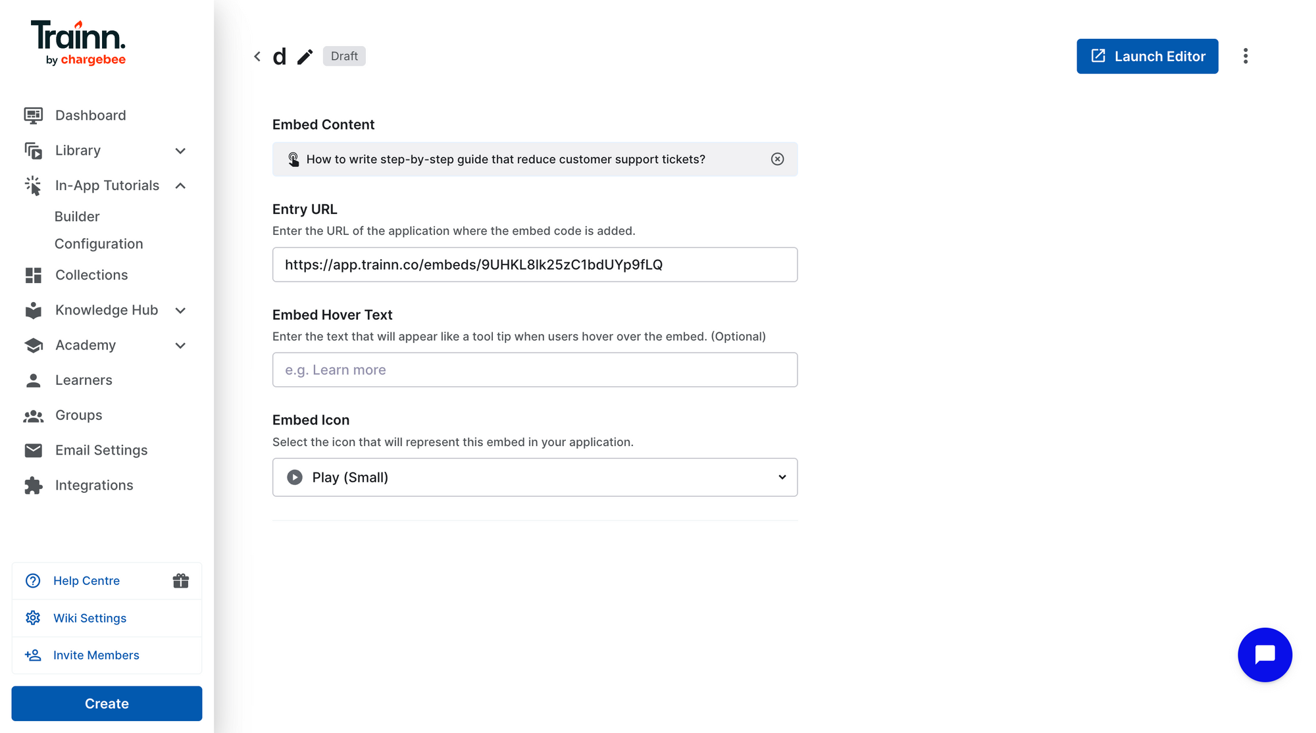This screenshot has height=733, width=1316.
Task: Go to Learners page
Action: pyautogui.click(x=84, y=380)
